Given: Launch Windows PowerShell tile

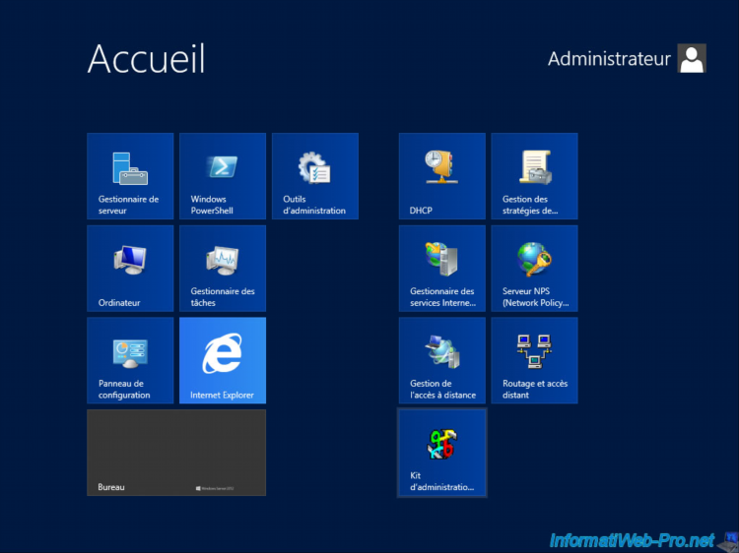Looking at the screenshot, I should click(x=223, y=176).
